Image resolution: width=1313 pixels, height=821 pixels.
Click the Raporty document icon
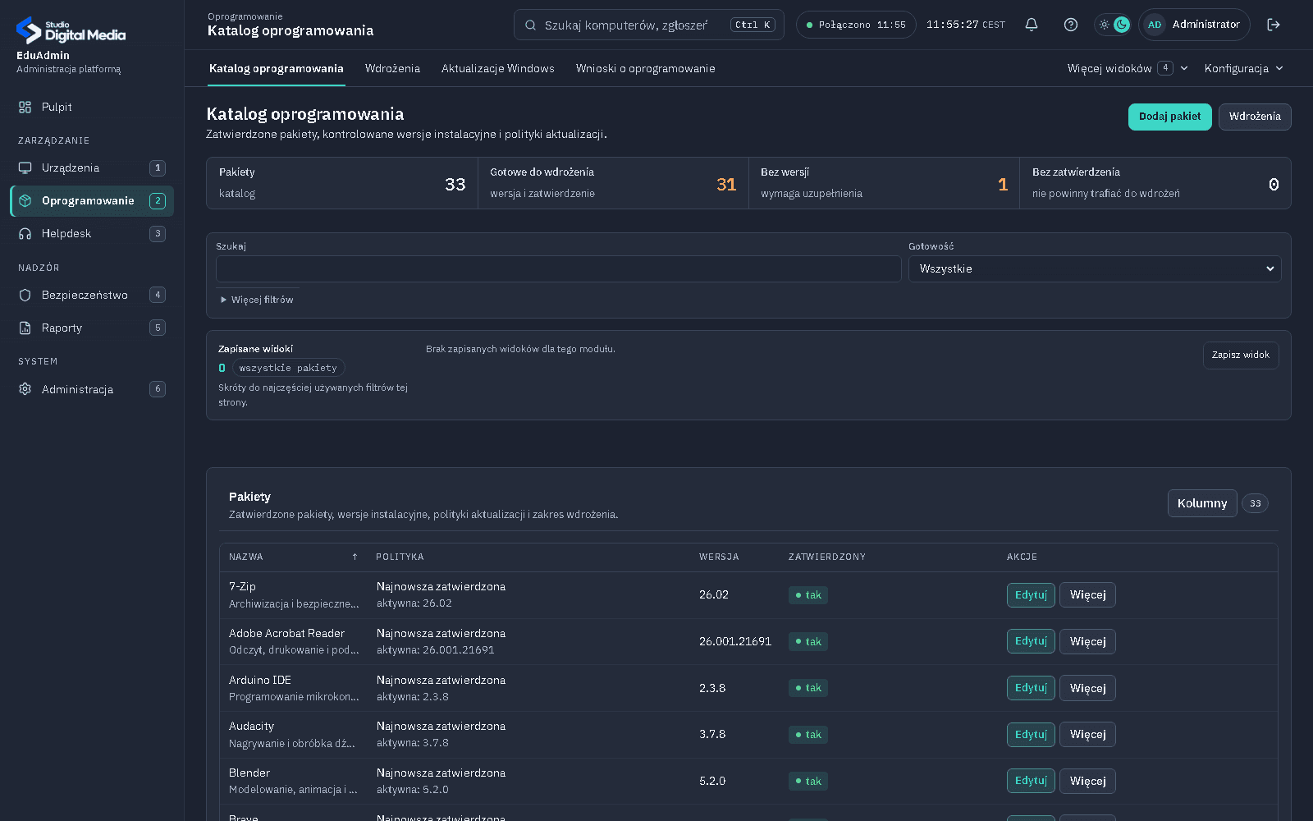click(25, 328)
